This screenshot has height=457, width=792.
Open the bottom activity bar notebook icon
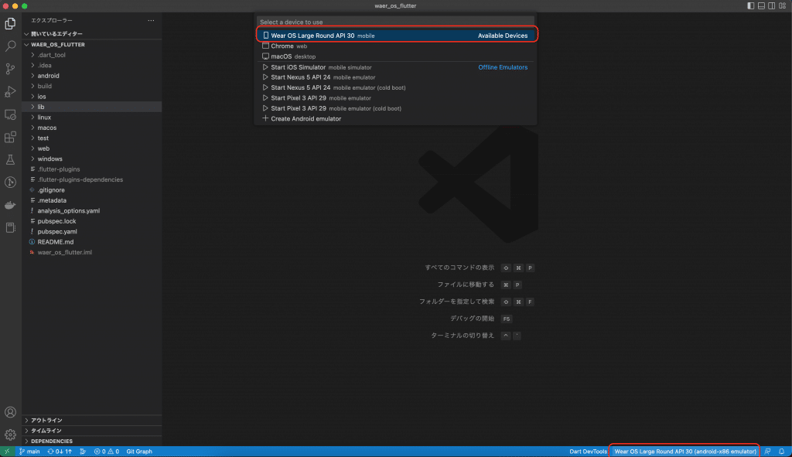click(x=10, y=228)
